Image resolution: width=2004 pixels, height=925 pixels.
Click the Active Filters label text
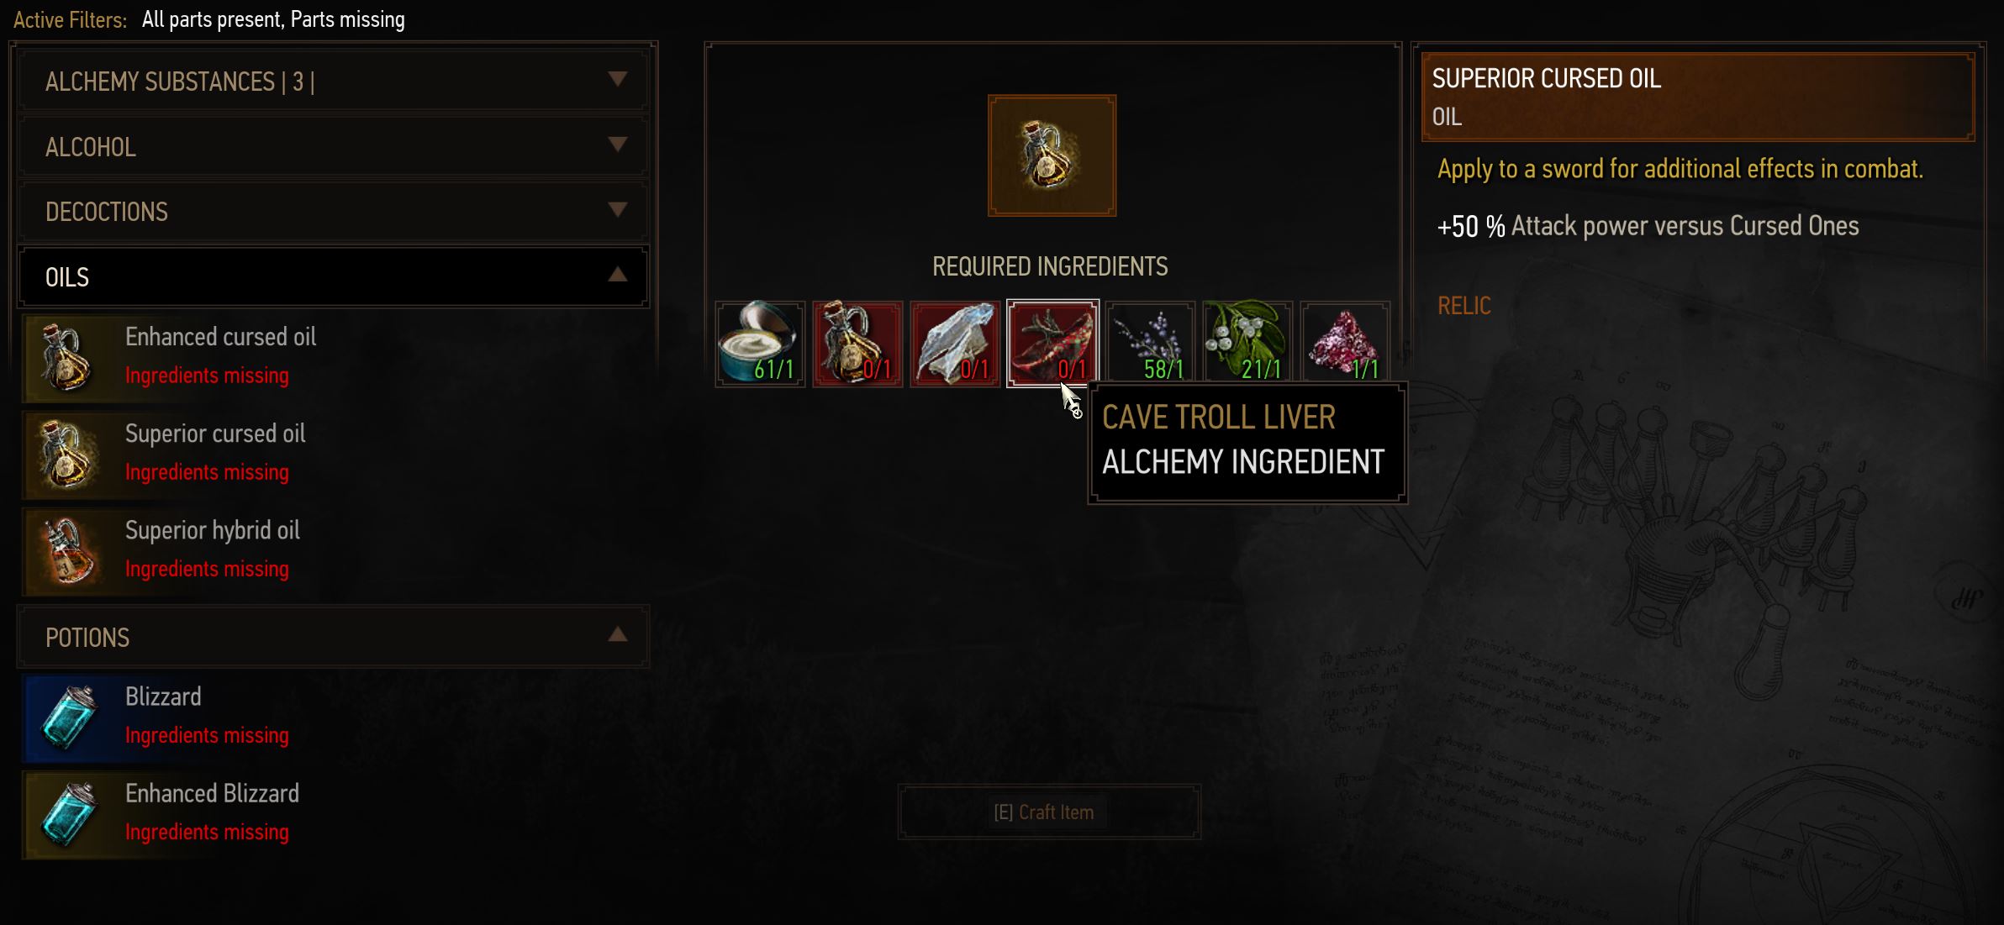coord(70,20)
